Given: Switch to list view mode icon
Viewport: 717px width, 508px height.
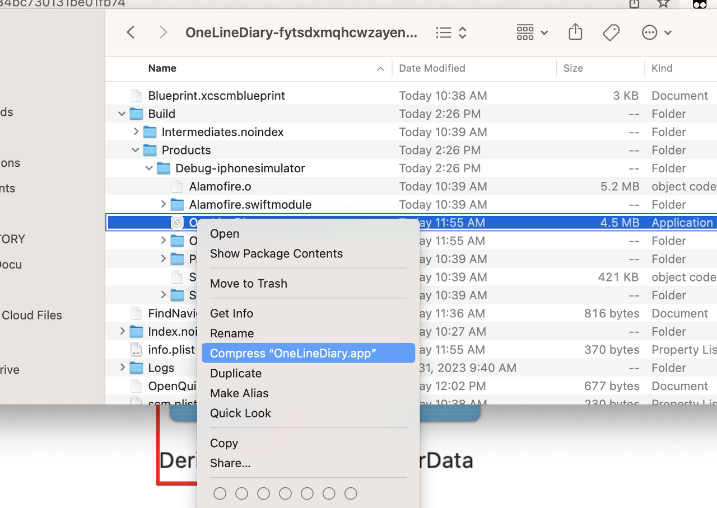Looking at the screenshot, I should (444, 33).
